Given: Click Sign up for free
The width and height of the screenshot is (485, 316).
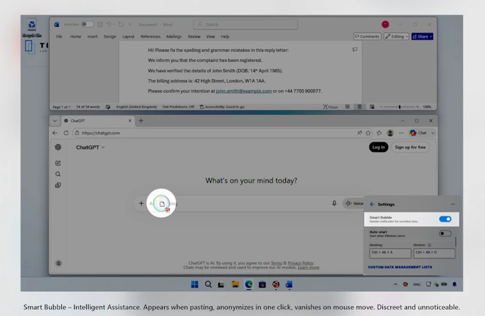Looking at the screenshot, I should 410,147.
